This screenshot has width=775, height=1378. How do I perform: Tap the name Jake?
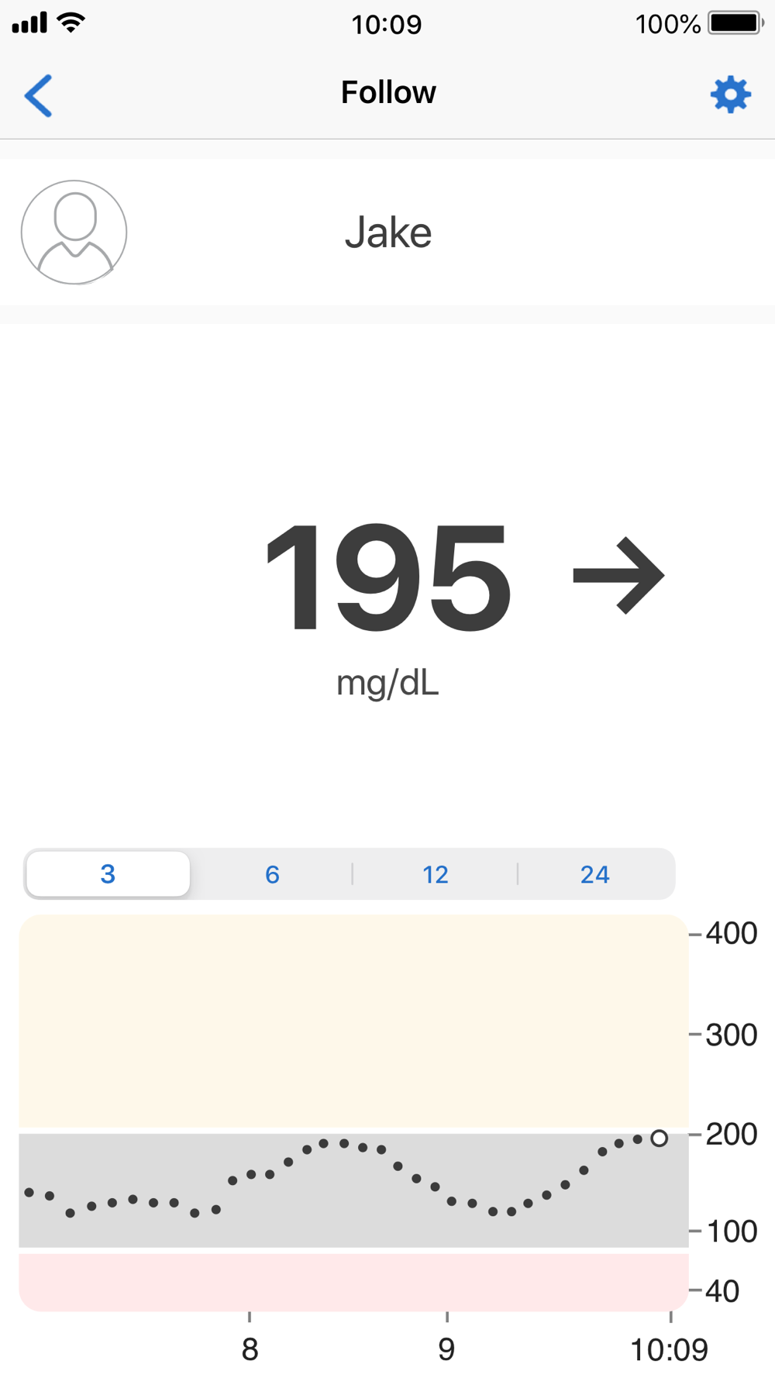388,233
